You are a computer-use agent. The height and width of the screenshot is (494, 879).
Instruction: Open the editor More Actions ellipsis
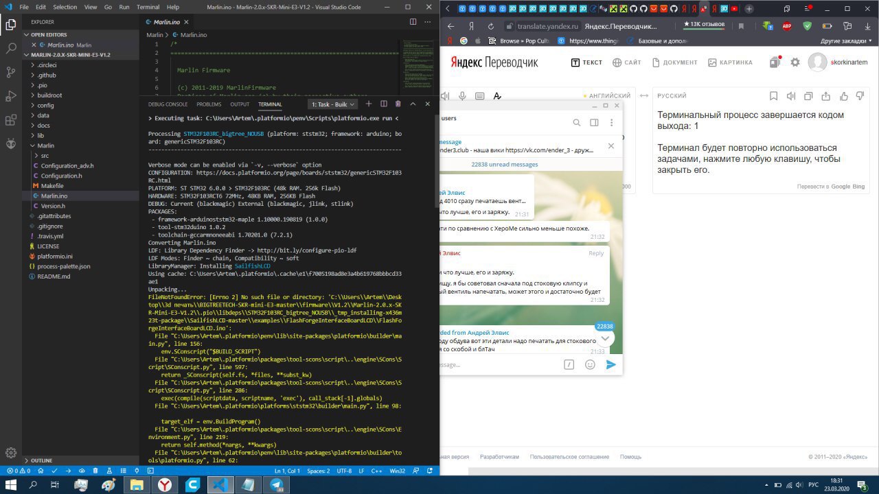(x=427, y=22)
